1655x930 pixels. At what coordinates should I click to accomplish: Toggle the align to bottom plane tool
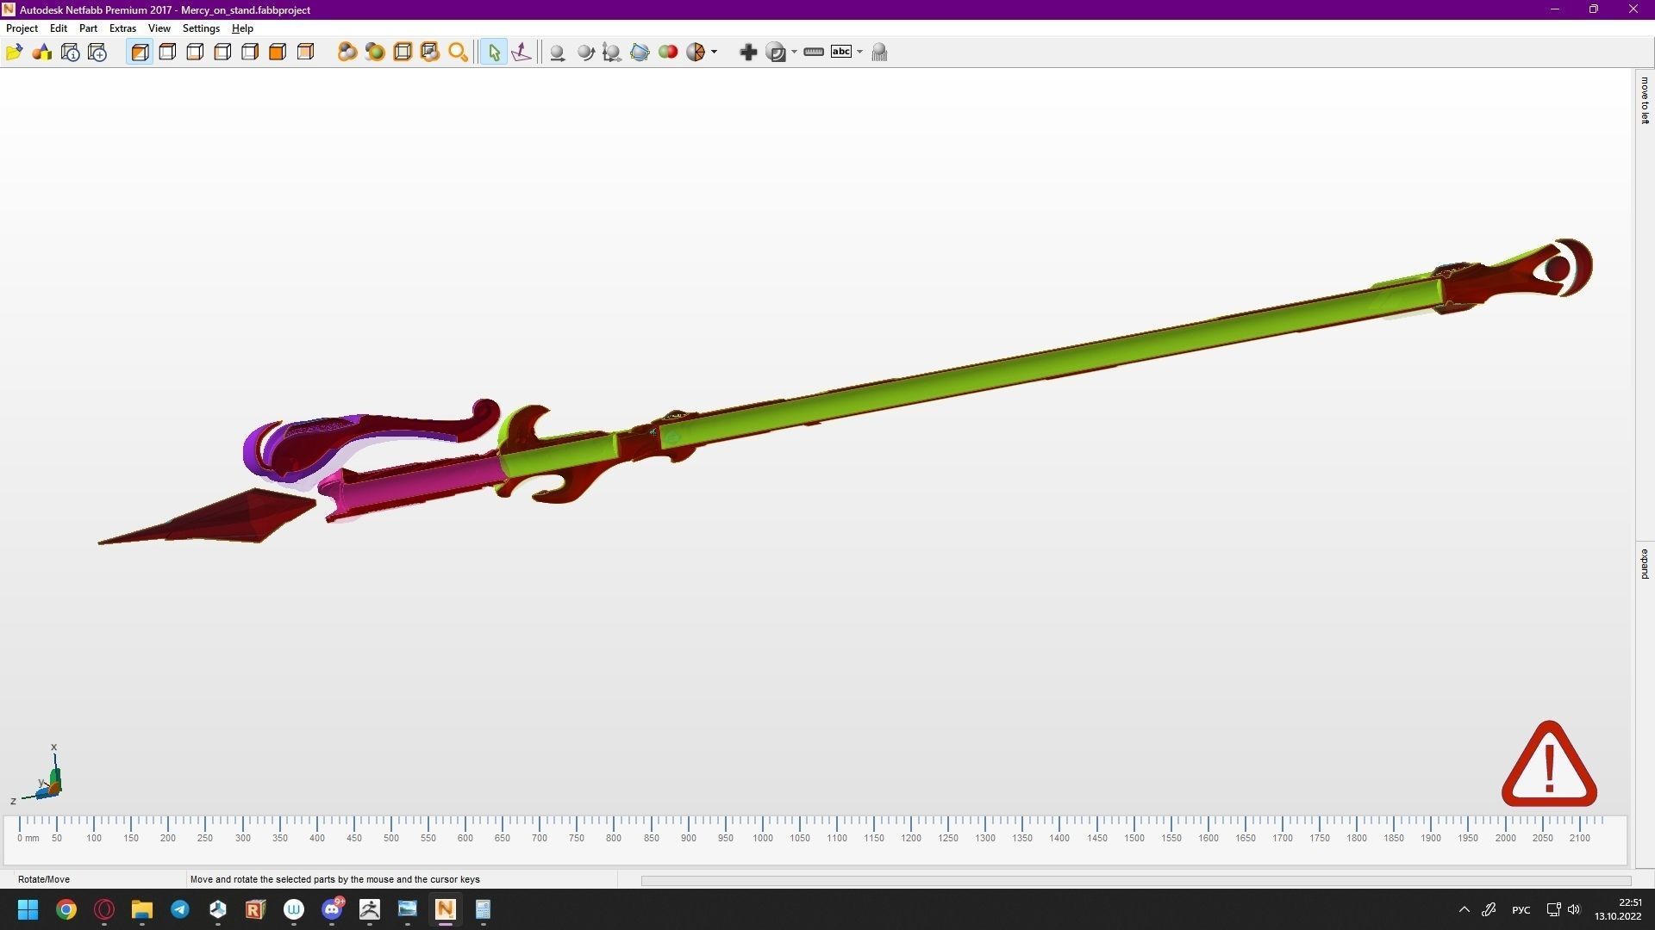[521, 53]
